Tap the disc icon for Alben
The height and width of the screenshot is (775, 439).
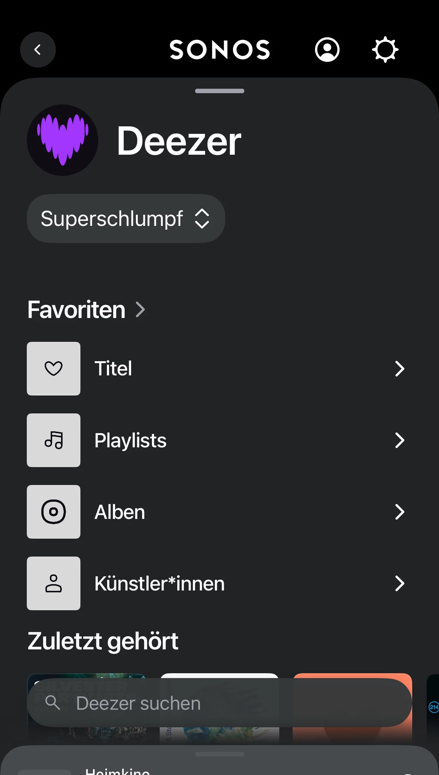pos(54,512)
